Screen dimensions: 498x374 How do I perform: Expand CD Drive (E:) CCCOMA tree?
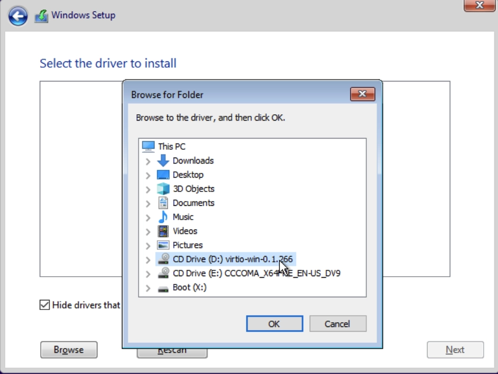148,273
